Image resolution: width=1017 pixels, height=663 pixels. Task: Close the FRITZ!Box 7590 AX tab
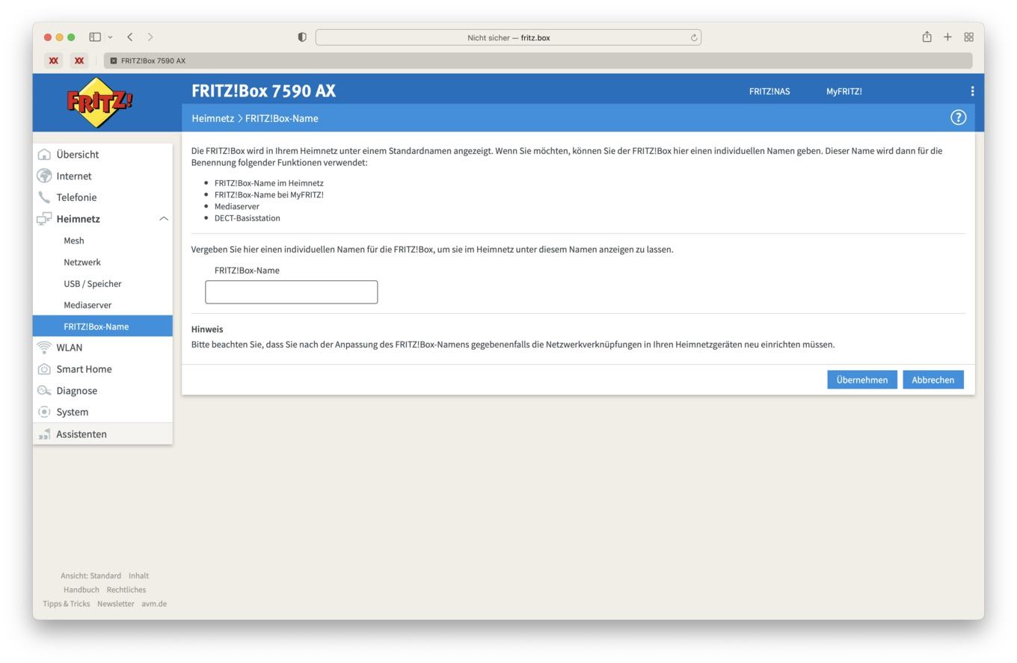point(114,61)
